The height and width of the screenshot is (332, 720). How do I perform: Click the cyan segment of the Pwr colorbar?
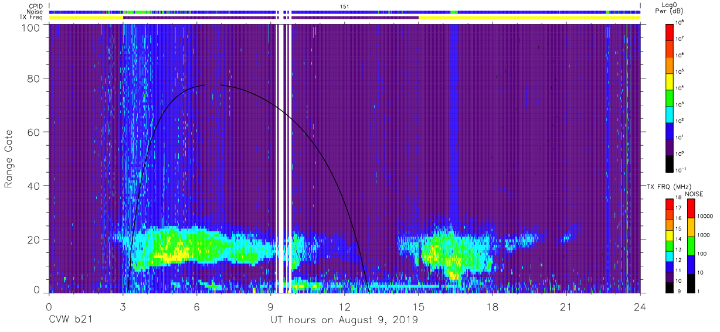point(671,114)
